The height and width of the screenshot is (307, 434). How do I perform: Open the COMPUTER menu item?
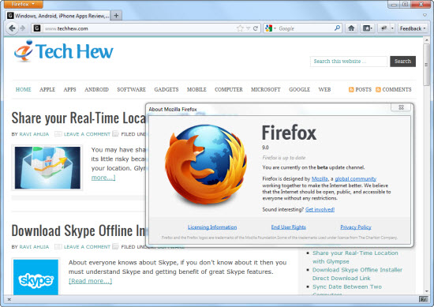click(x=229, y=89)
